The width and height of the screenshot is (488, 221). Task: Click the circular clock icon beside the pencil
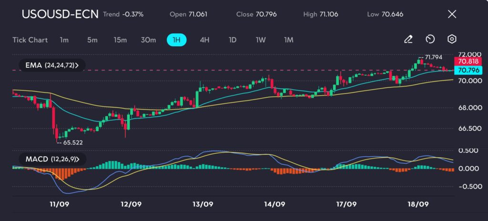[430, 40]
